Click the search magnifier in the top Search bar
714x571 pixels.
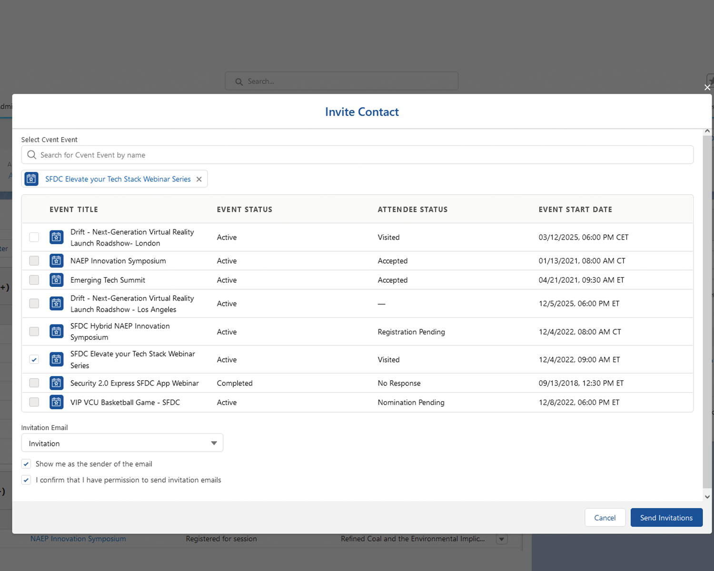(x=239, y=81)
